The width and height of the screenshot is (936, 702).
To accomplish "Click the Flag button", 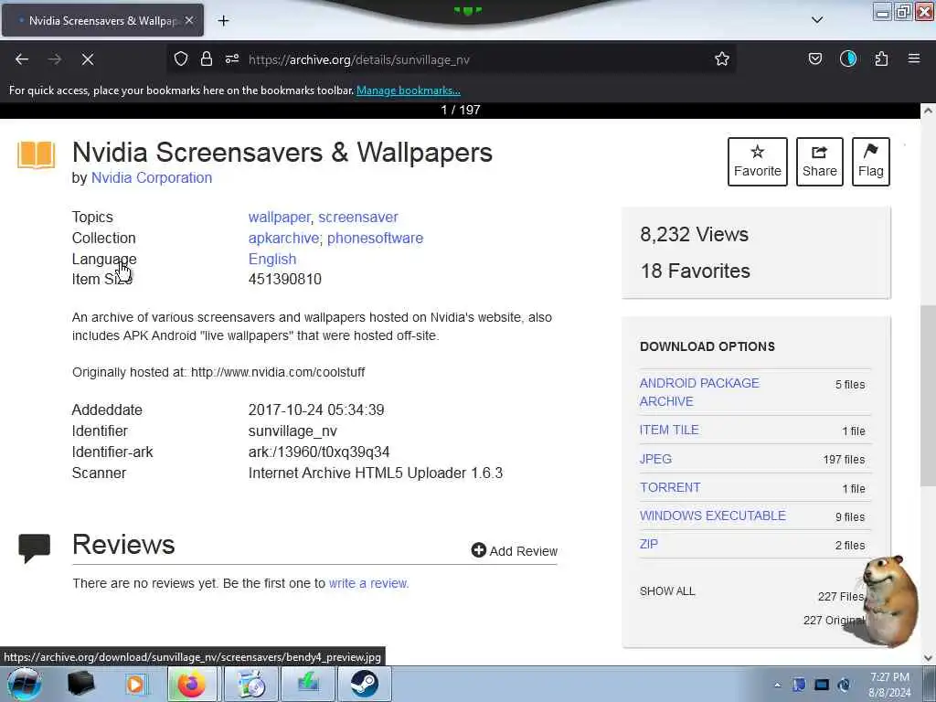I will [870, 162].
